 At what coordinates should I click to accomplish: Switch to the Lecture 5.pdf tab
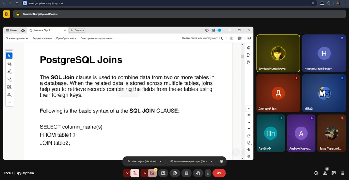pos(42,30)
